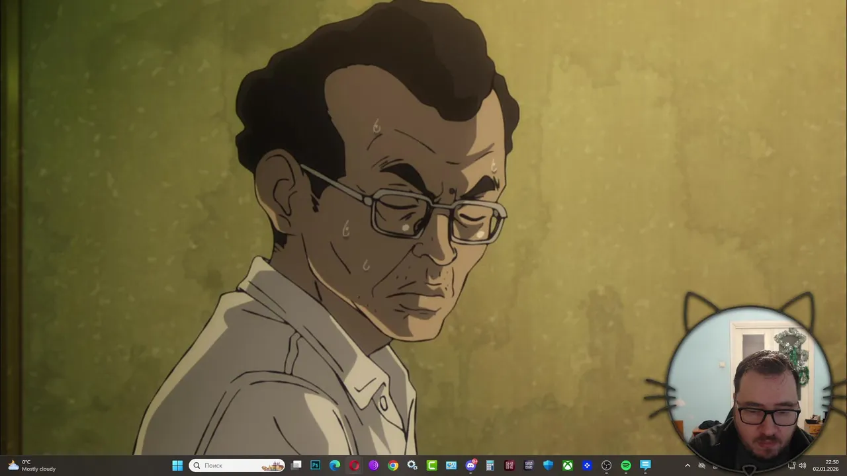Open the purple Tor Browser icon

pyautogui.click(x=374, y=465)
